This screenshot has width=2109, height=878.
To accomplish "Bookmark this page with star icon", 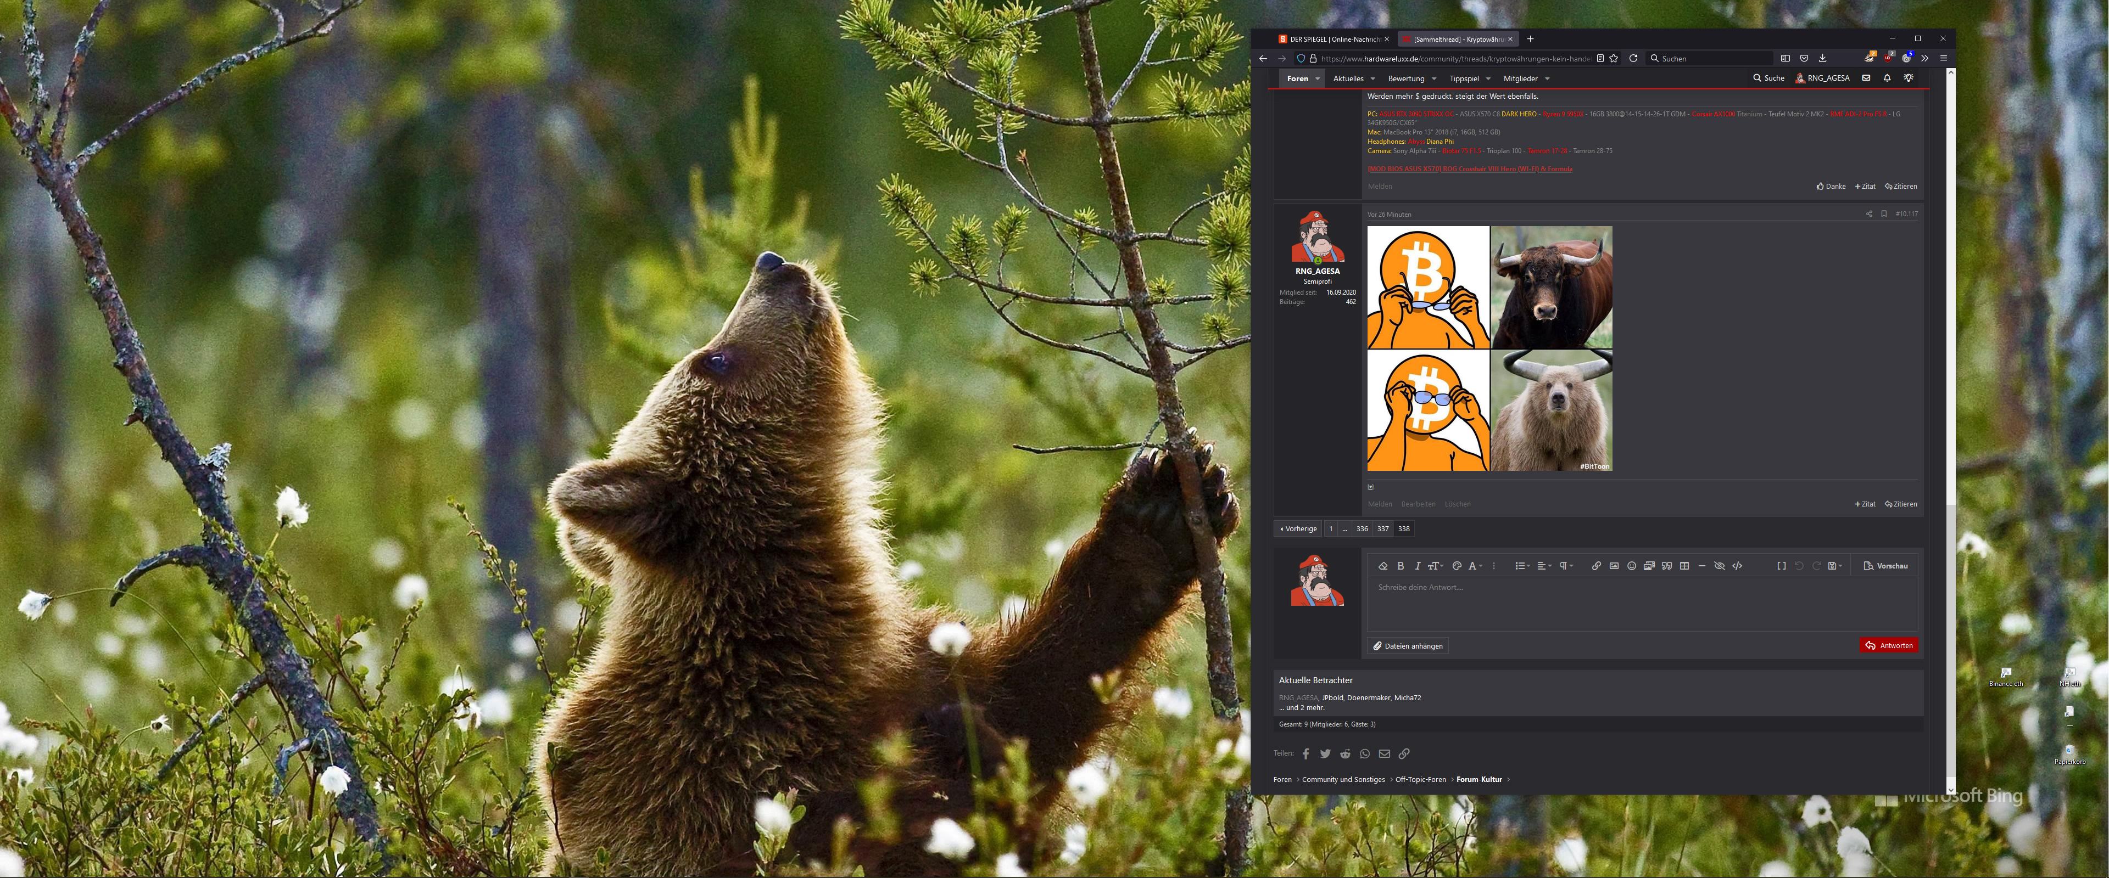I will click(x=1614, y=58).
